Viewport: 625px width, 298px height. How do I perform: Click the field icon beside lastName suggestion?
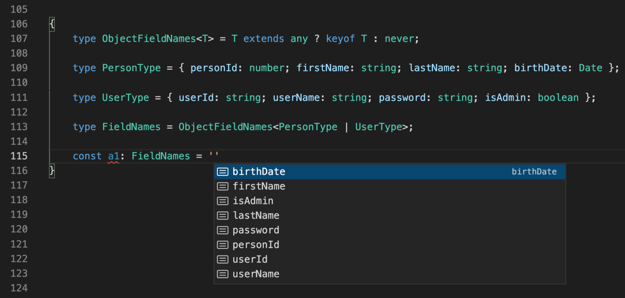click(x=223, y=215)
